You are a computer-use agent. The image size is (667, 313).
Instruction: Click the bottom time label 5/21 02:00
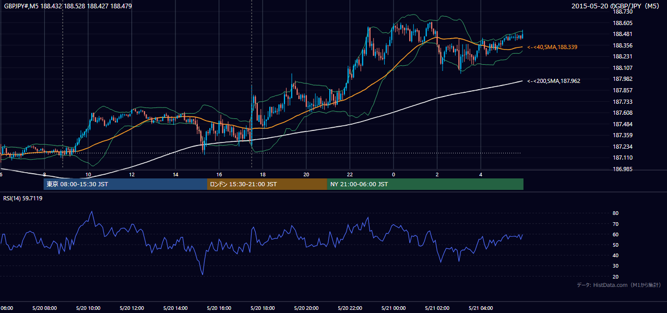click(437, 308)
